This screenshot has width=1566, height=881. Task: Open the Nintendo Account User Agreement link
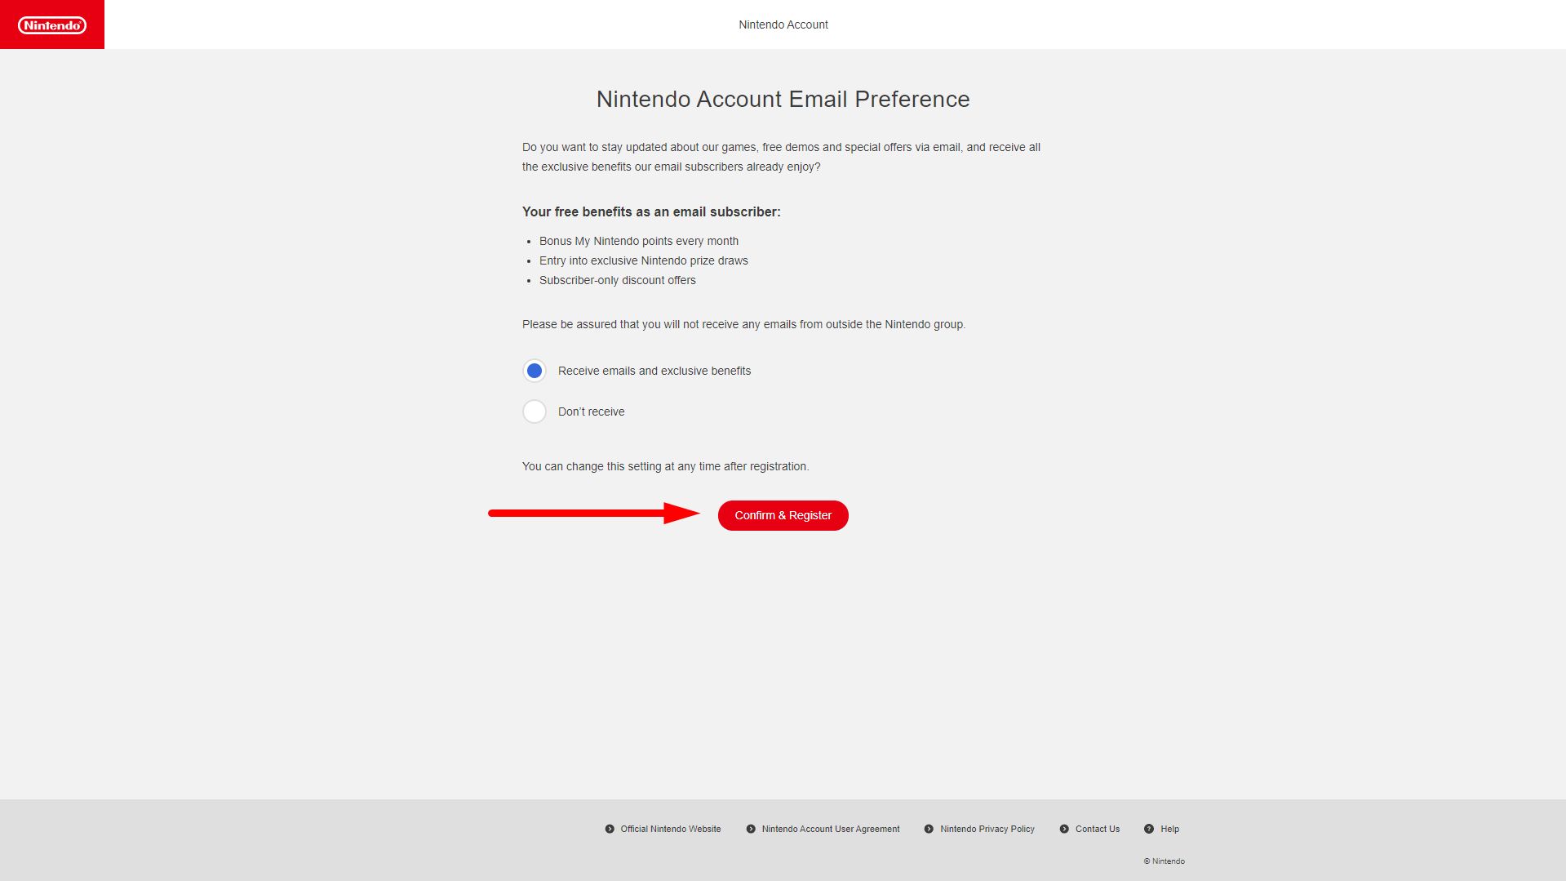click(x=831, y=829)
